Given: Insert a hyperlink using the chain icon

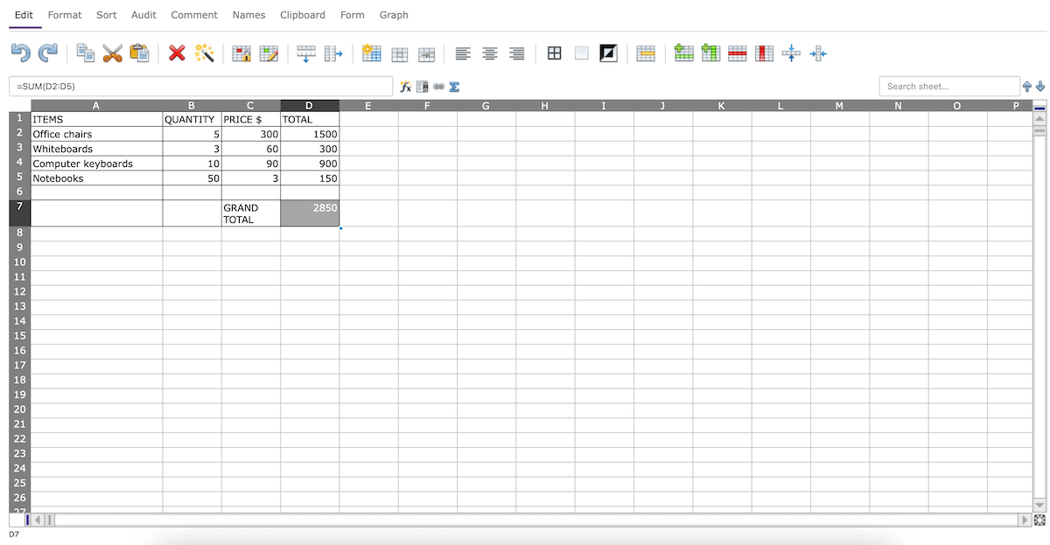Looking at the screenshot, I should tap(438, 87).
